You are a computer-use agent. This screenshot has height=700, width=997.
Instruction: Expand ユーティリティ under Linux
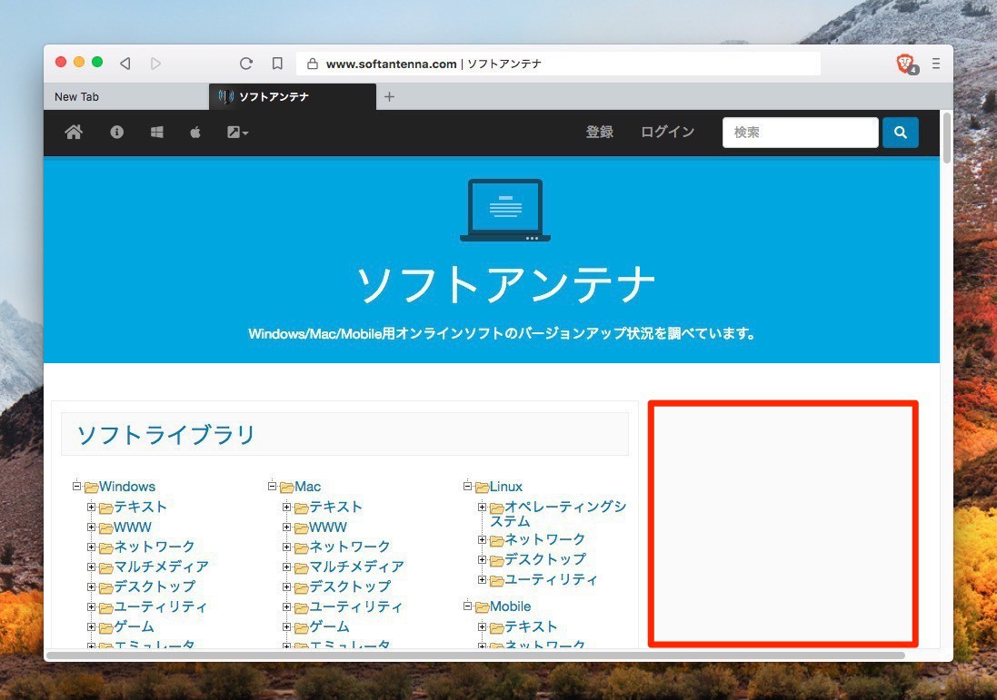tap(482, 580)
